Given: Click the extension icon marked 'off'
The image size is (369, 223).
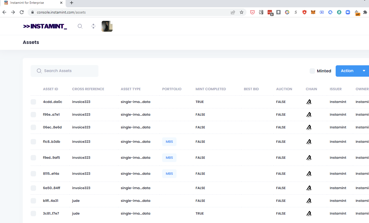Looking at the screenshot, I should coord(357,13).
